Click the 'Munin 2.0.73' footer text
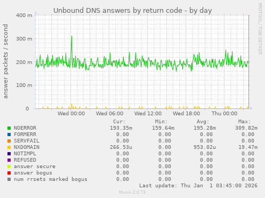The height and width of the screenshot is (198, 265). (x=132, y=192)
